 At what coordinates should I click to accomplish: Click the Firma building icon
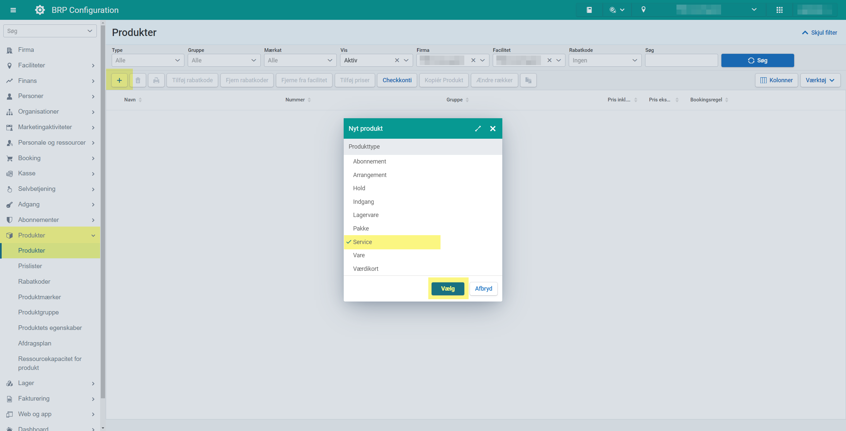click(x=10, y=50)
